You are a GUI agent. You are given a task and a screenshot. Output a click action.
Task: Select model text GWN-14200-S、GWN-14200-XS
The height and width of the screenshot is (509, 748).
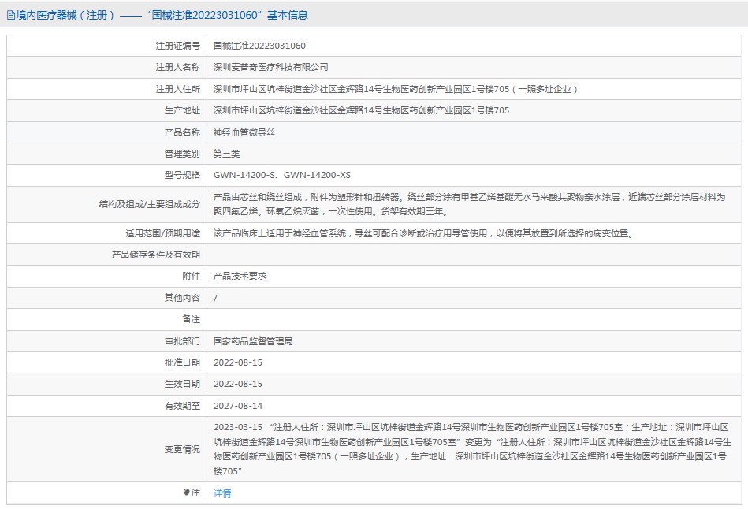[x=281, y=175]
